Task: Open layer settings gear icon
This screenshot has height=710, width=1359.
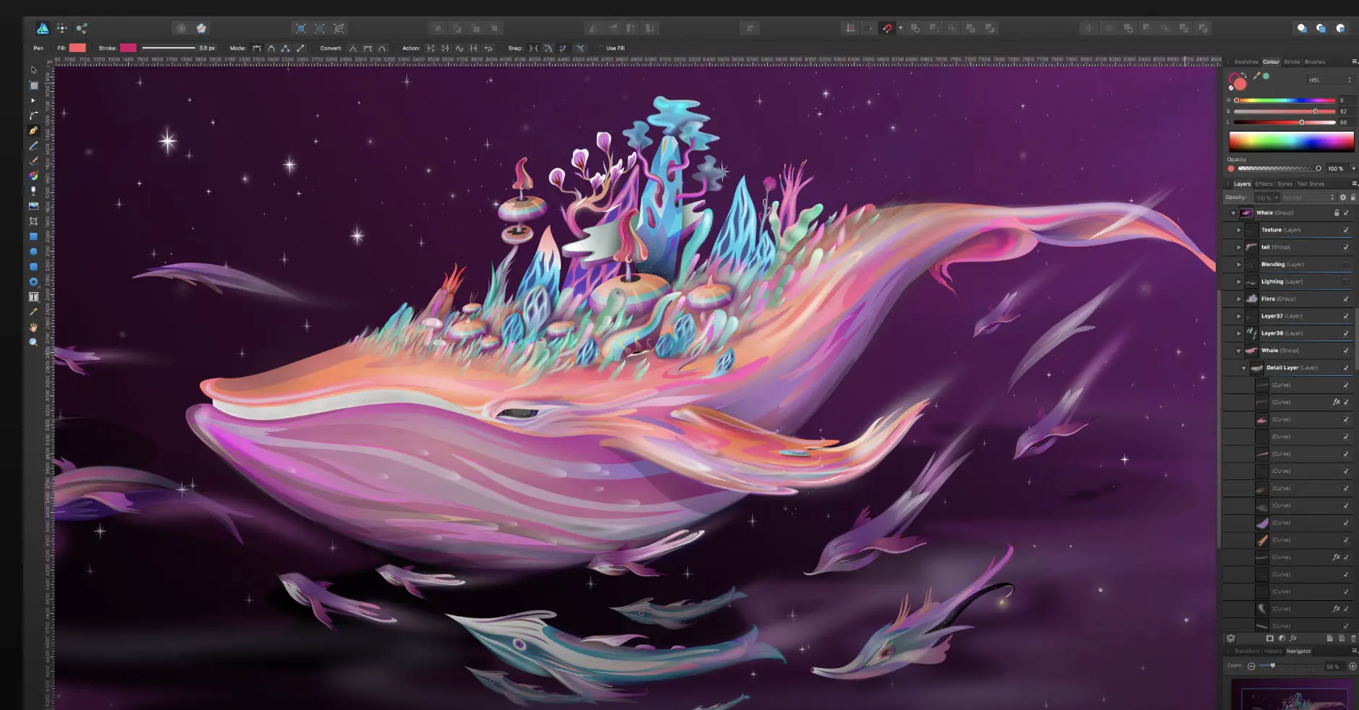Action: (1343, 197)
